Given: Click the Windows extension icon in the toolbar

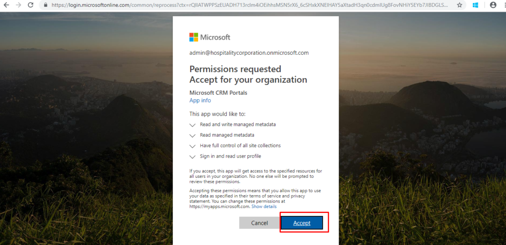Looking at the screenshot, I should tap(475, 5).
